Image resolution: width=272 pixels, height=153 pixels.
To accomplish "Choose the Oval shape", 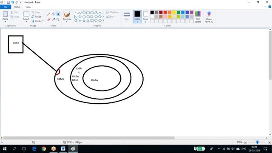I will (x=84, y=13).
